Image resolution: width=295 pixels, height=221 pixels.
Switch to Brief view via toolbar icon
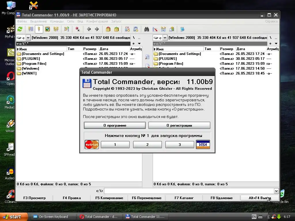click(31, 29)
